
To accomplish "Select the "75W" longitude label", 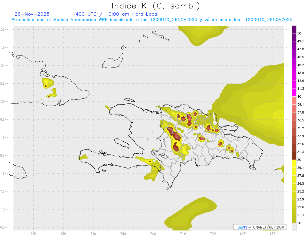I will coord(63,233).
